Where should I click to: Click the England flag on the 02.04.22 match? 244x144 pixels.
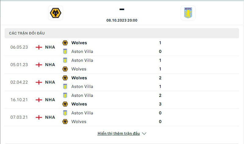click(x=39, y=82)
